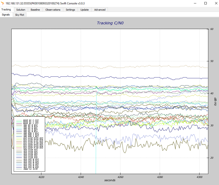219x185 pixels.
Task: Click legend entry 'GAL E5b I E12'
Action: [x=27, y=133]
